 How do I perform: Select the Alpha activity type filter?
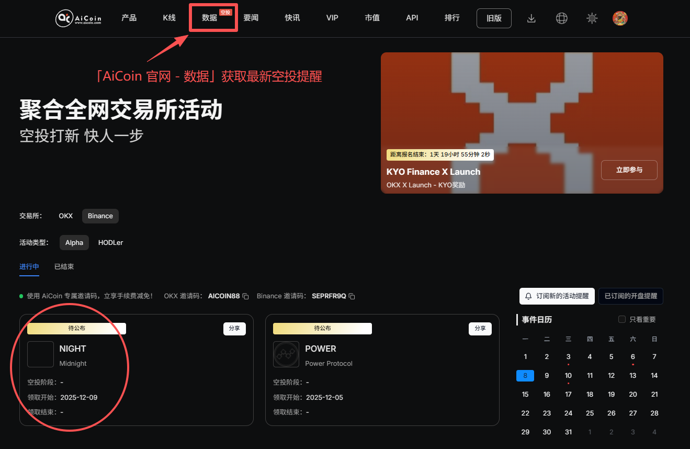[74, 242]
